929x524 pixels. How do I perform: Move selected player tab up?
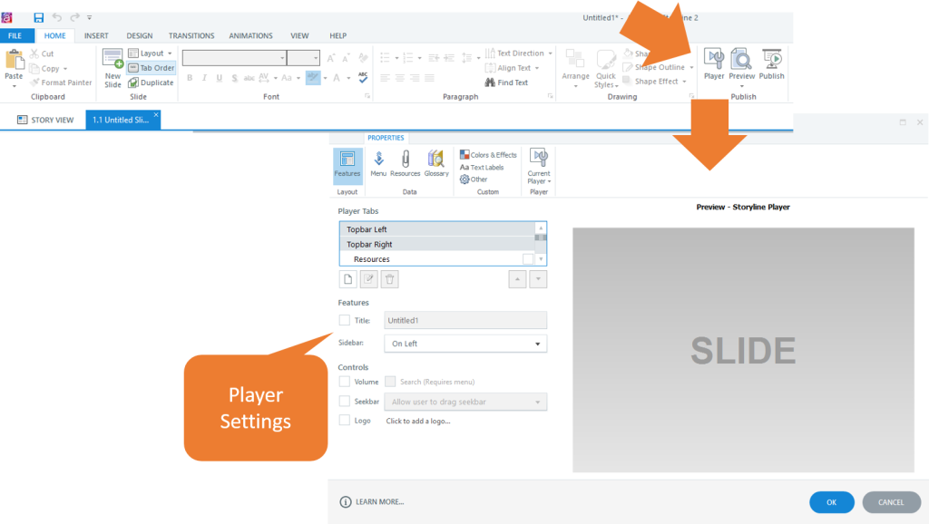(517, 279)
